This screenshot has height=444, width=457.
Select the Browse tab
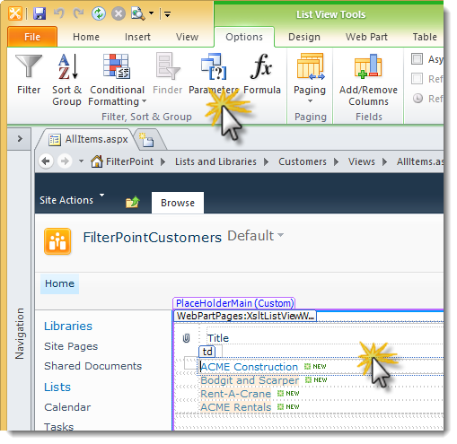pyautogui.click(x=178, y=203)
